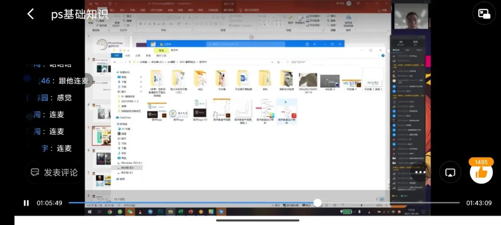Pause the video playback
The height and width of the screenshot is (225, 501).
26,203
